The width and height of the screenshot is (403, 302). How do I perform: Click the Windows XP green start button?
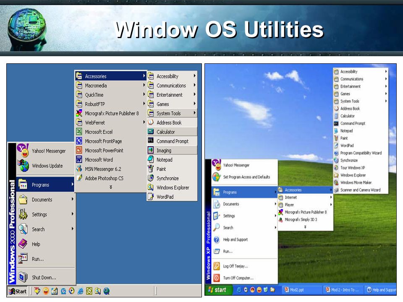[x=219, y=290]
